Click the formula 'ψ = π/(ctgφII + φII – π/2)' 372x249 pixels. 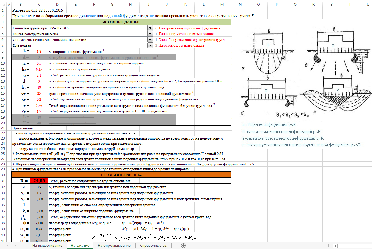(143, 223)
